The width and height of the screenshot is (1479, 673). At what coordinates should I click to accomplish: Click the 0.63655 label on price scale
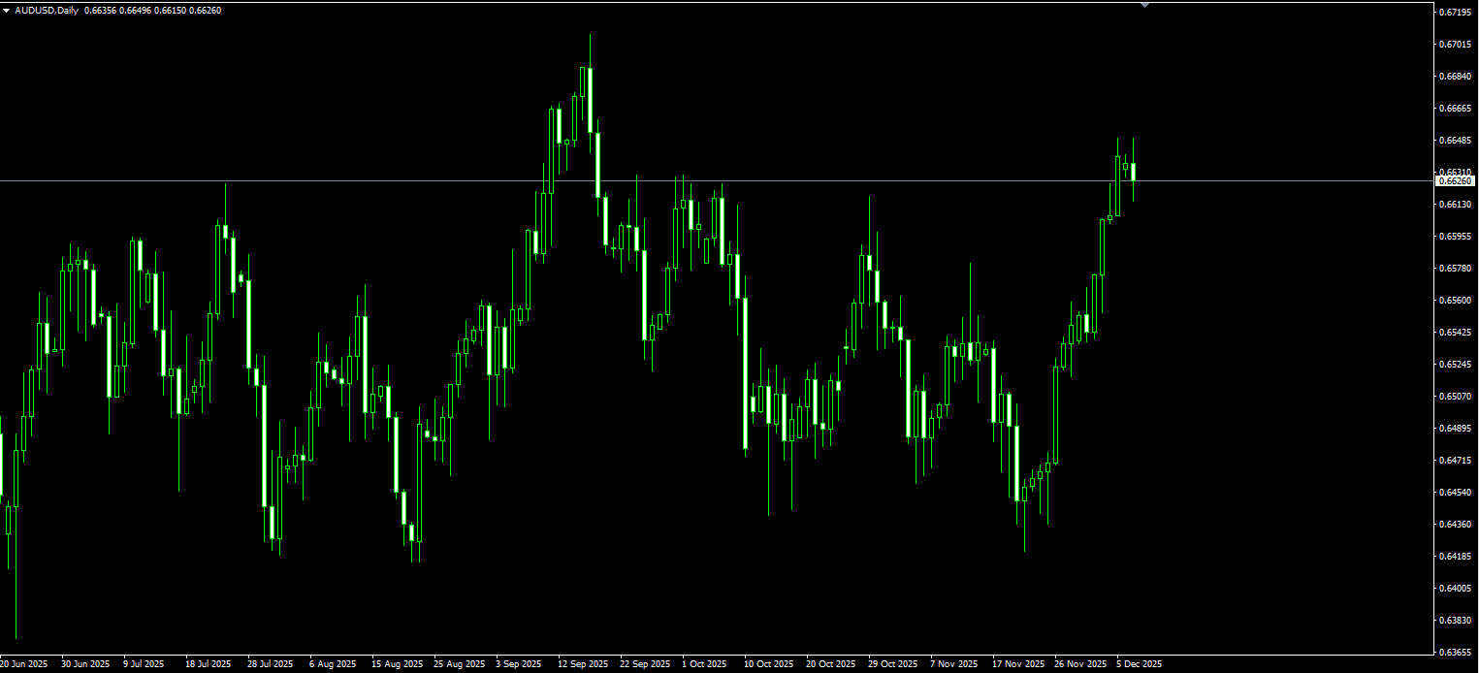[1455, 653]
